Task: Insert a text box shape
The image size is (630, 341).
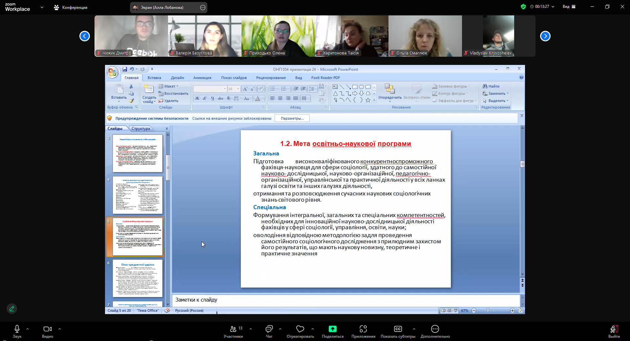Action: click(x=335, y=87)
